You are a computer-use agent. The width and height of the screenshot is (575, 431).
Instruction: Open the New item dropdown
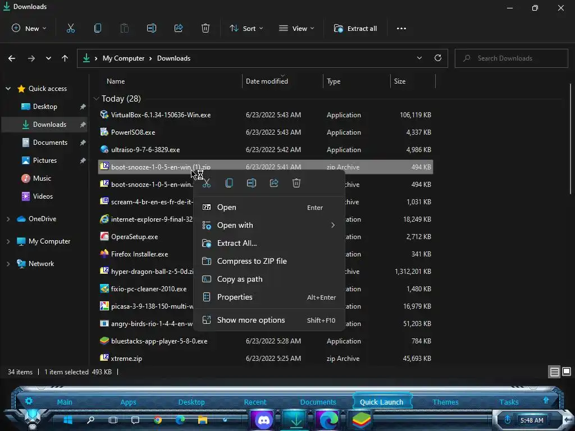coord(29,28)
